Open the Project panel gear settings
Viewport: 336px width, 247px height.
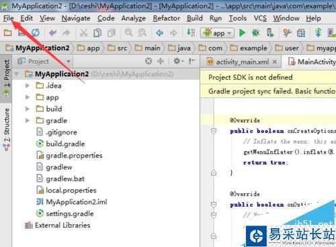(x=178, y=61)
